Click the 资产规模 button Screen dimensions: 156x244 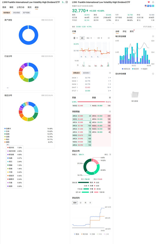point(26,13)
